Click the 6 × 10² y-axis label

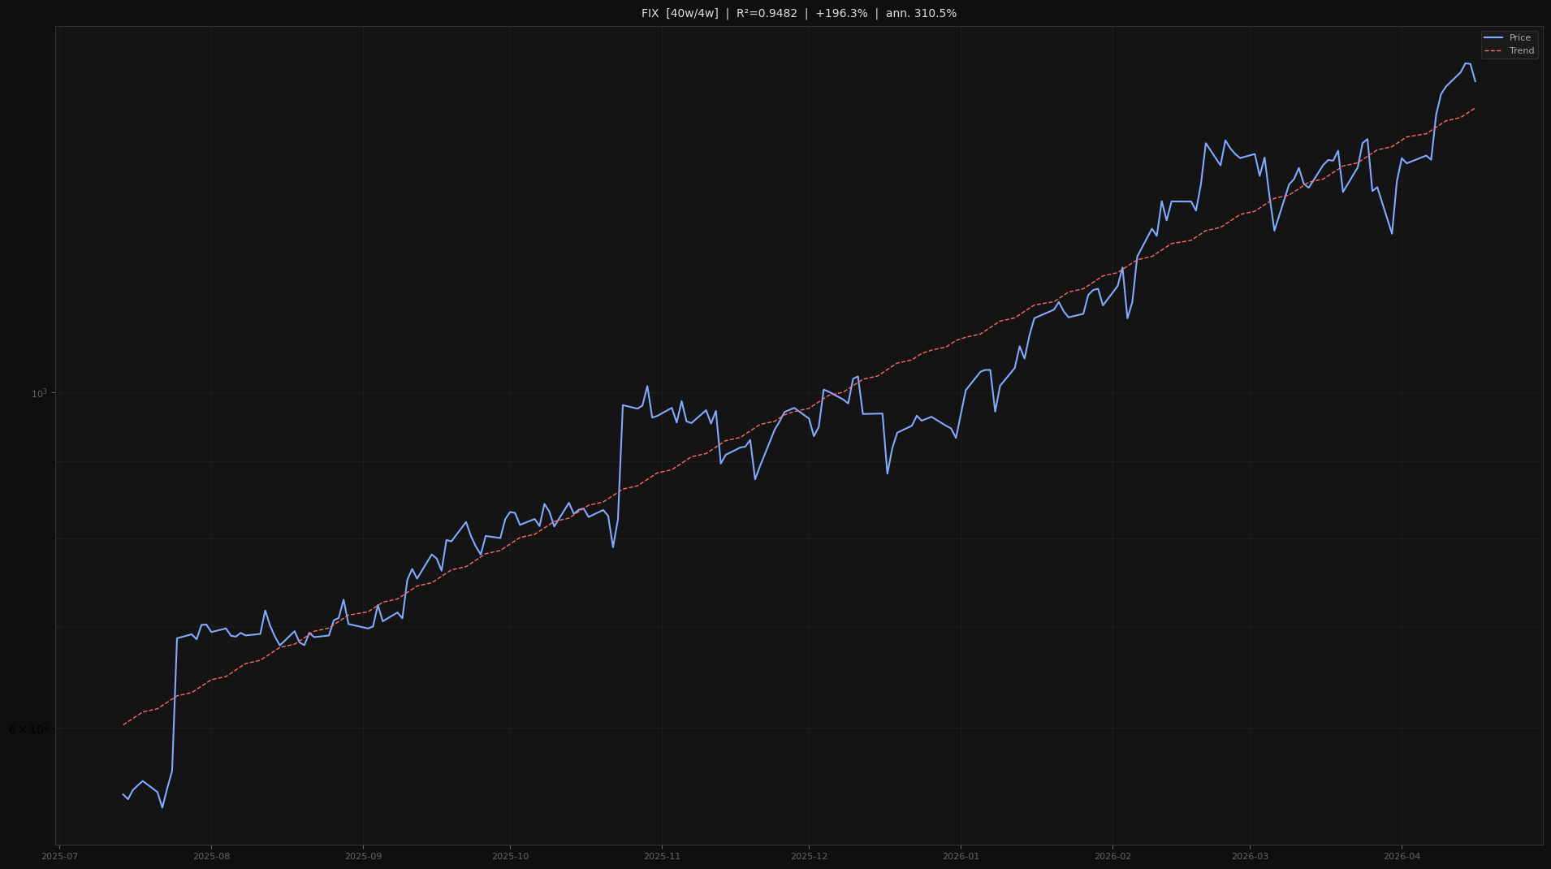pos(28,729)
